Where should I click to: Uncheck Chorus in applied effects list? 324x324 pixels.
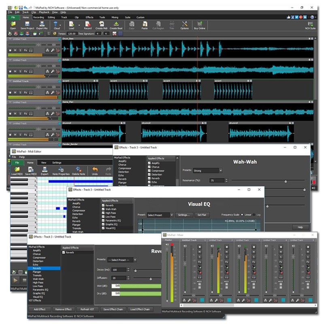(x=149, y=167)
